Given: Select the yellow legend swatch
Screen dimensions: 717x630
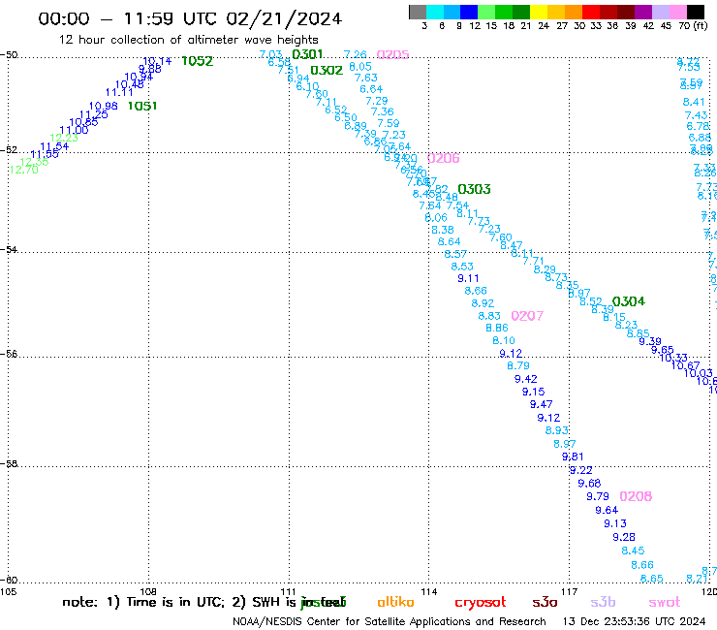Looking at the screenshot, I should [539, 12].
